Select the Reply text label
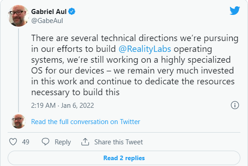Image resolution: width=248 pixels, height=166 pixels. pyautogui.click(x=63, y=142)
